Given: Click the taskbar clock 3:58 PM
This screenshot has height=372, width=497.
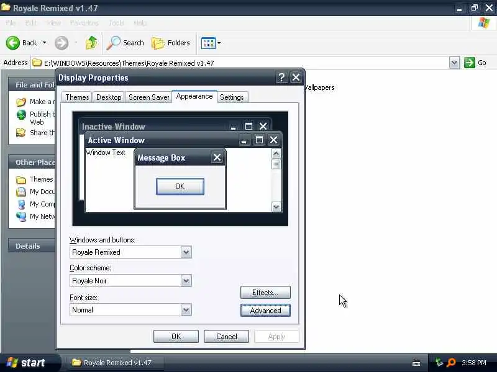Looking at the screenshot, I should pos(473,363).
